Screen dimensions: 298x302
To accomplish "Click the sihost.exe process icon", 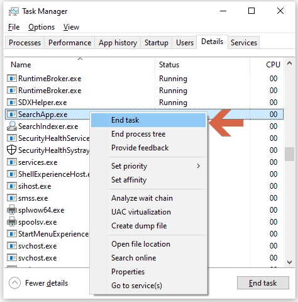I will (x=12, y=186).
